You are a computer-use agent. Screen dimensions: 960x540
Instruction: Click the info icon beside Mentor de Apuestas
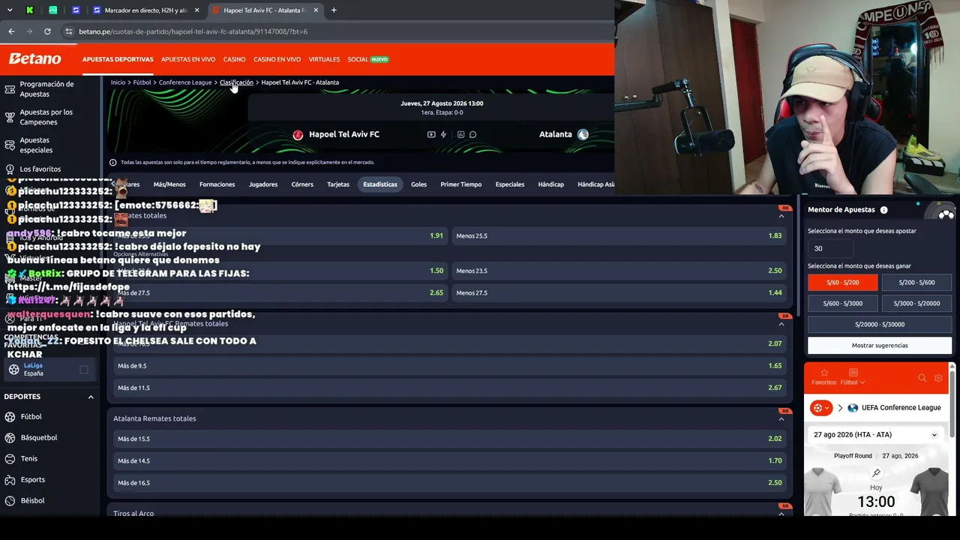coord(883,210)
